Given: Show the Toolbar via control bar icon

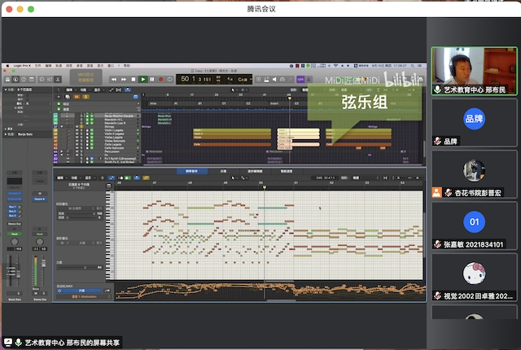Looking at the screenshot, I should [x=32, y=80].
